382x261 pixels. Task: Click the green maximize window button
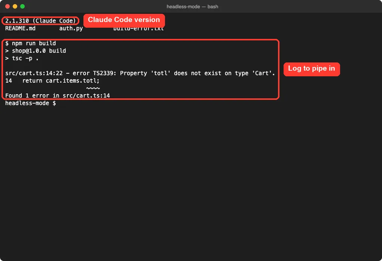coord(22,6)
